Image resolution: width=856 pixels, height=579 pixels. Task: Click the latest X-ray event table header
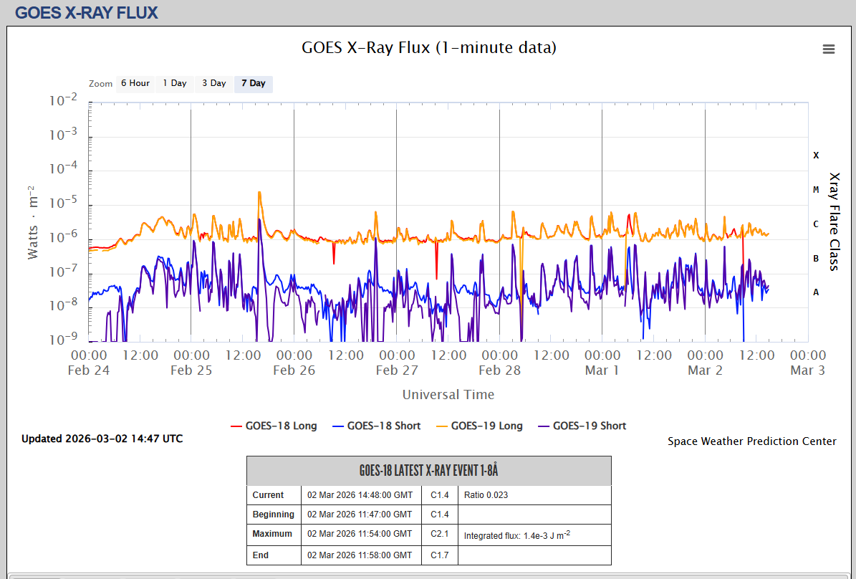click(428, 471)
